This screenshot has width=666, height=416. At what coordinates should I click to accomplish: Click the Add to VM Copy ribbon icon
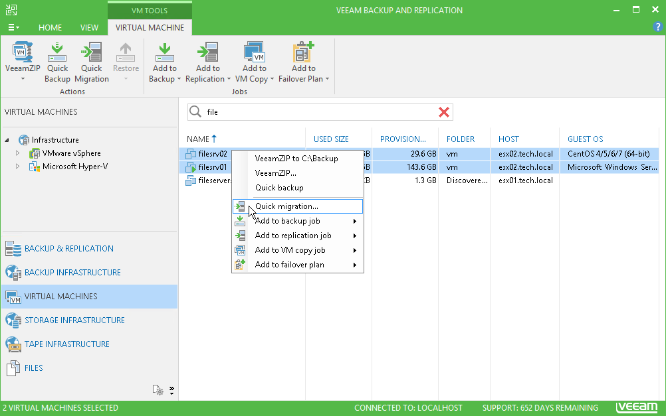point(255,52)
